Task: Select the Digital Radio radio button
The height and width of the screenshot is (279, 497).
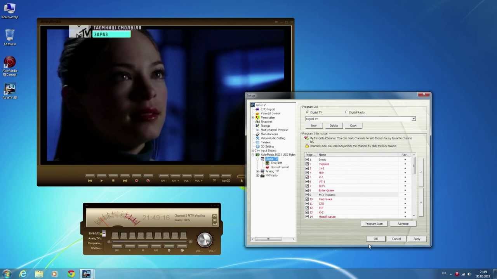Action: pos(346,112)
